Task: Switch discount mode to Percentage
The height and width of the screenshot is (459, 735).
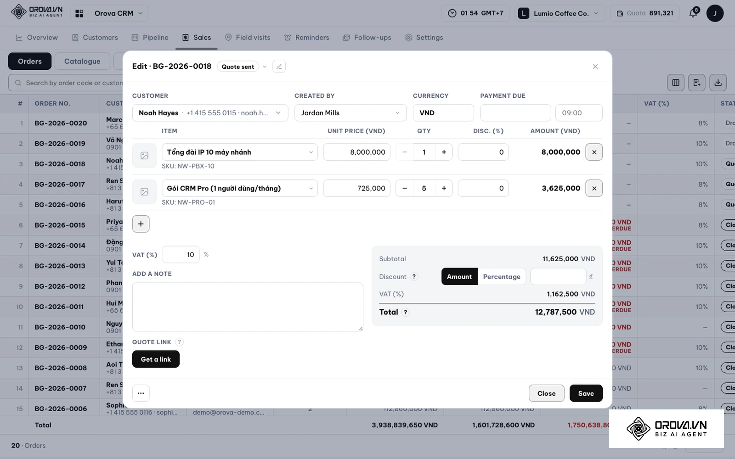Action: pyautogui.click(x=502, y=277)
